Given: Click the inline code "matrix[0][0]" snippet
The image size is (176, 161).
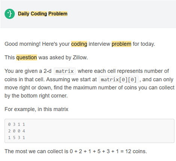Looking at the screenshot, I should point(119,79).
